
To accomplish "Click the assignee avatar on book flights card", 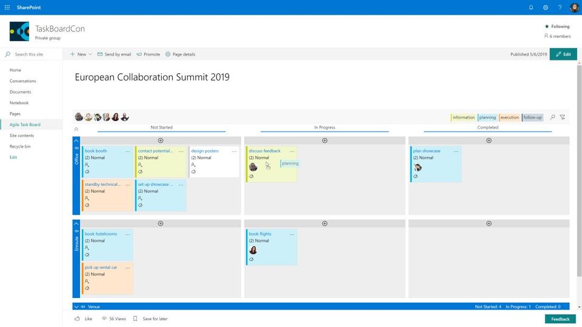I will 253,250.
